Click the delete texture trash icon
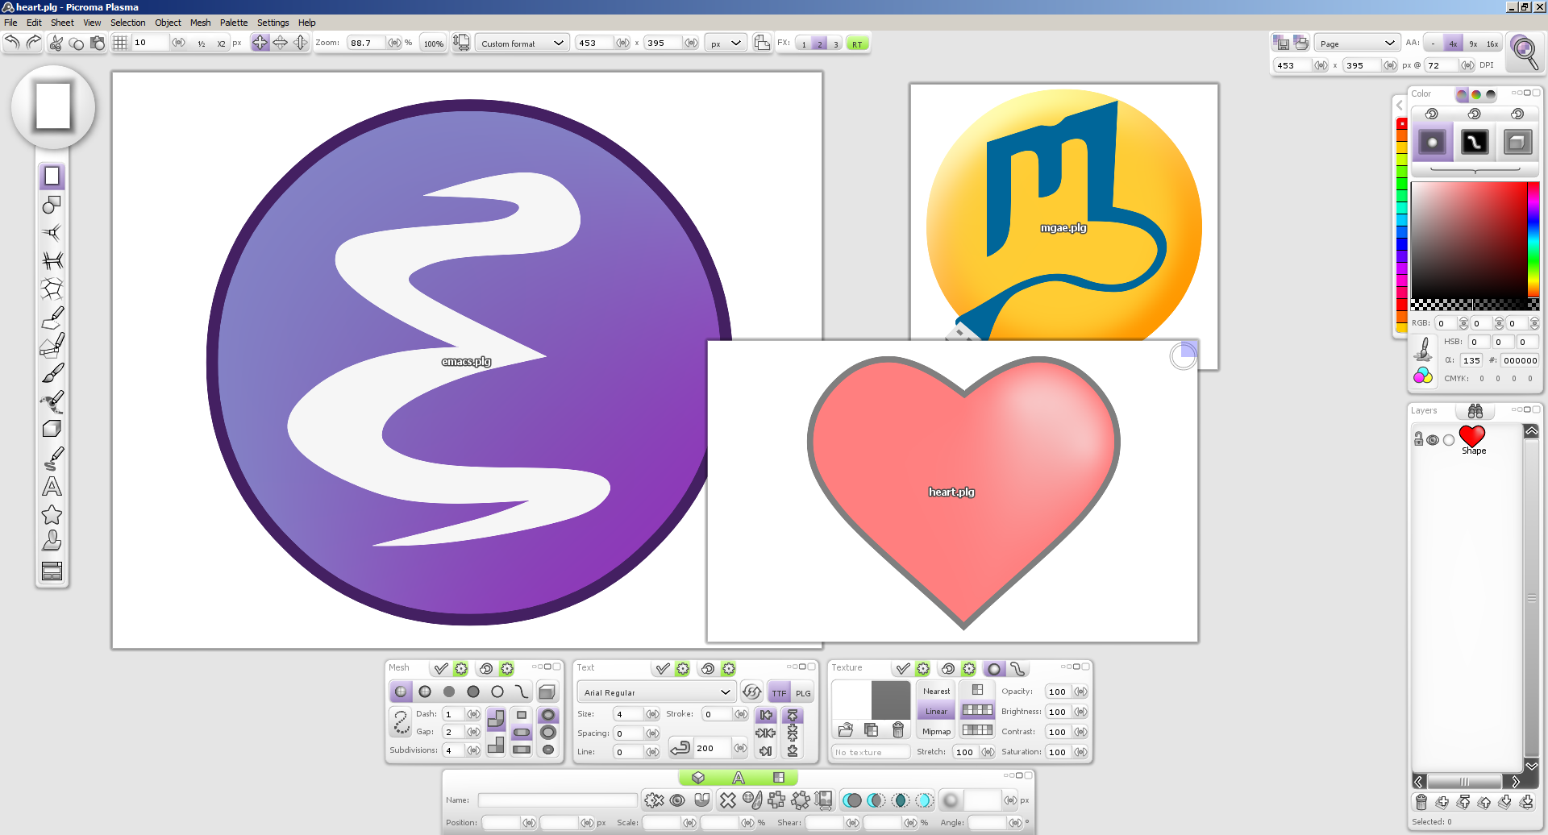The image size is (1548, 835). coord(897,729)
